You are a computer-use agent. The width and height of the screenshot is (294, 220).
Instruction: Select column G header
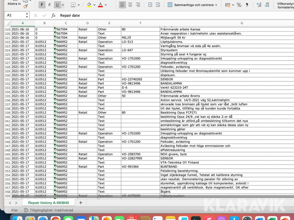(x=242, y=23)
